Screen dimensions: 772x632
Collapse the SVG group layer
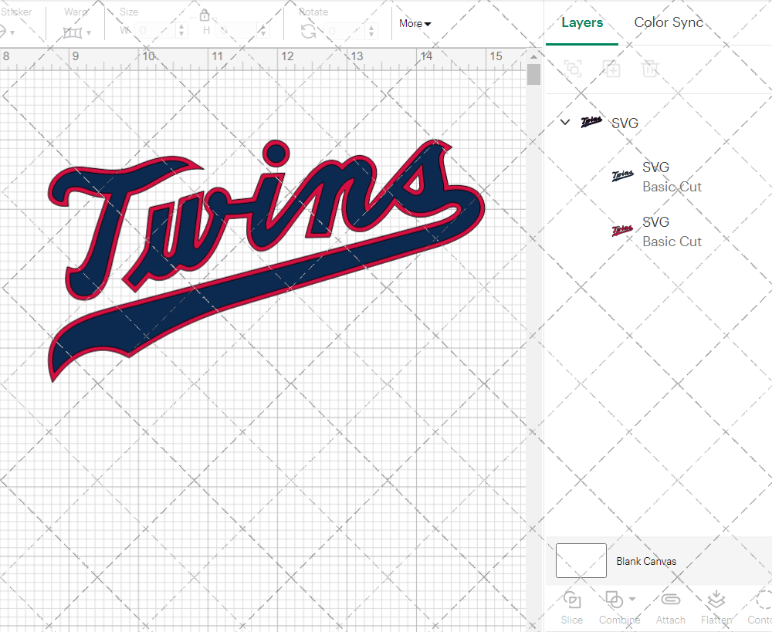pos(565,122)
